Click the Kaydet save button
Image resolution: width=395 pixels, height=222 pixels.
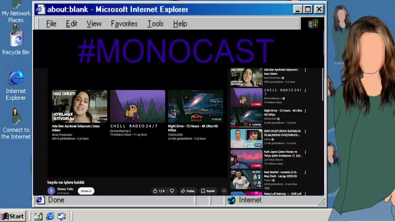pyautogui.click(x=208, y=191)
